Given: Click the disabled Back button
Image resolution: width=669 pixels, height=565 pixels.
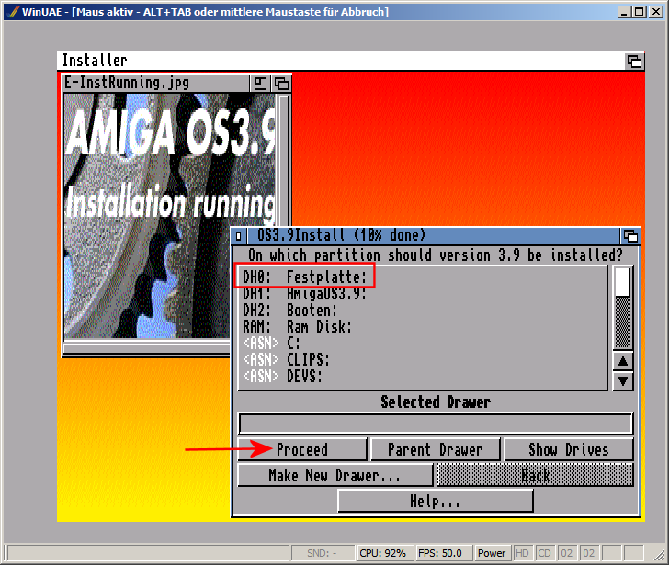Looking at the screenshot, I should (x=535, y=475).
